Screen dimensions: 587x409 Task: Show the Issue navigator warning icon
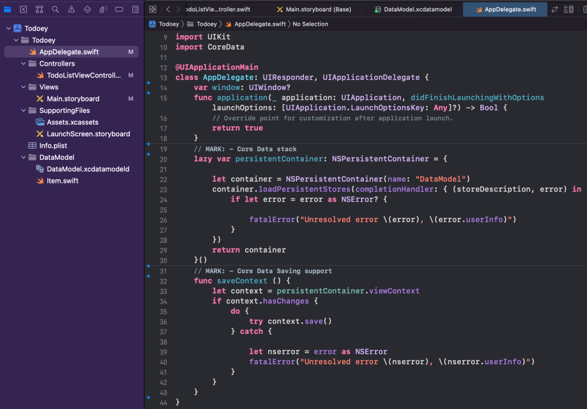pos(71,9)
